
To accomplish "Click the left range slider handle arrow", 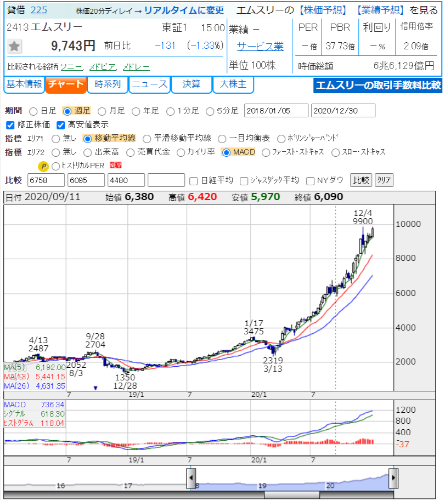I will coord(191,478).
